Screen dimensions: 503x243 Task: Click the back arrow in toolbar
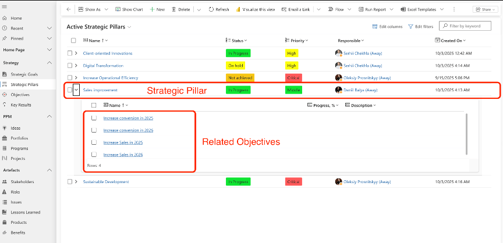tap(68, 10)
